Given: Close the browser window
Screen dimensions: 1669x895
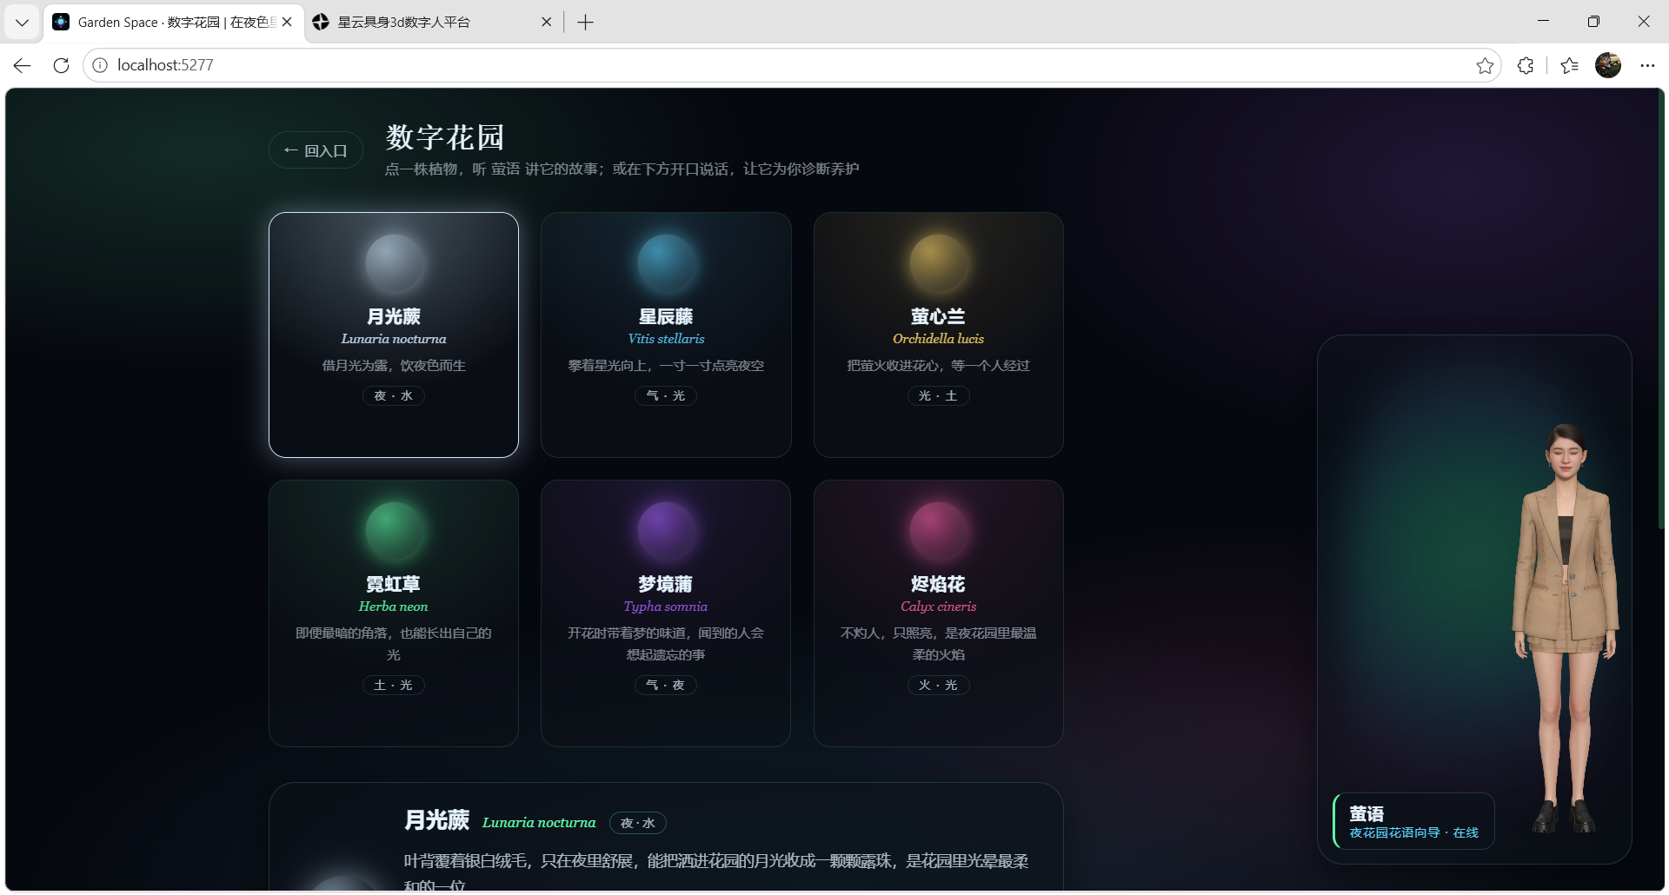Looking at the screenshot, I should coord(1644,22).
